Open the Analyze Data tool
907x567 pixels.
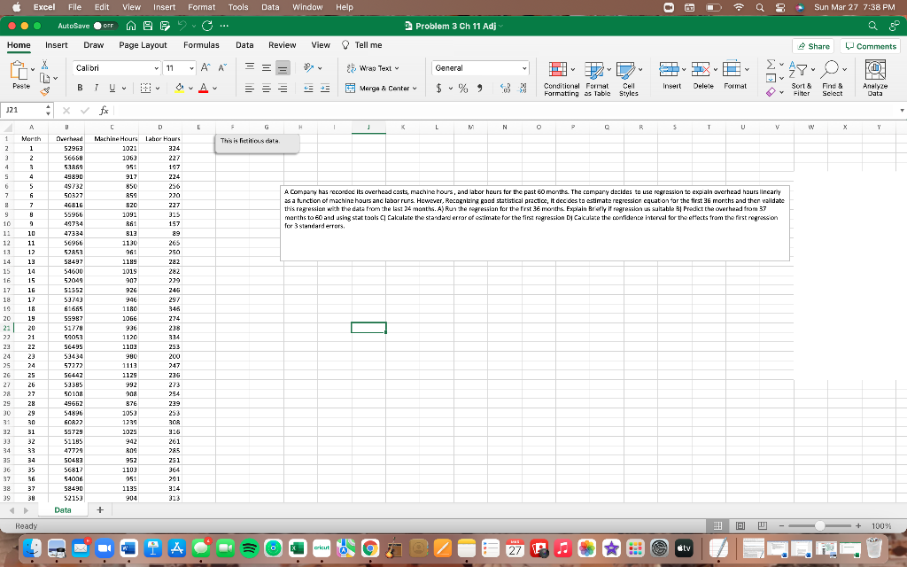click(873, 71)
